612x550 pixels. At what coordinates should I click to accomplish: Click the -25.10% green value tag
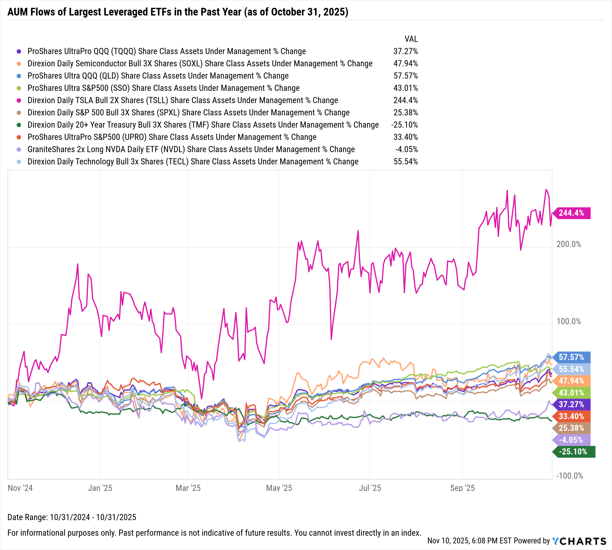point(573,452)
